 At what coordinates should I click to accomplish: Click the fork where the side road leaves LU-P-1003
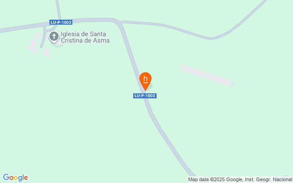[119, 23]
